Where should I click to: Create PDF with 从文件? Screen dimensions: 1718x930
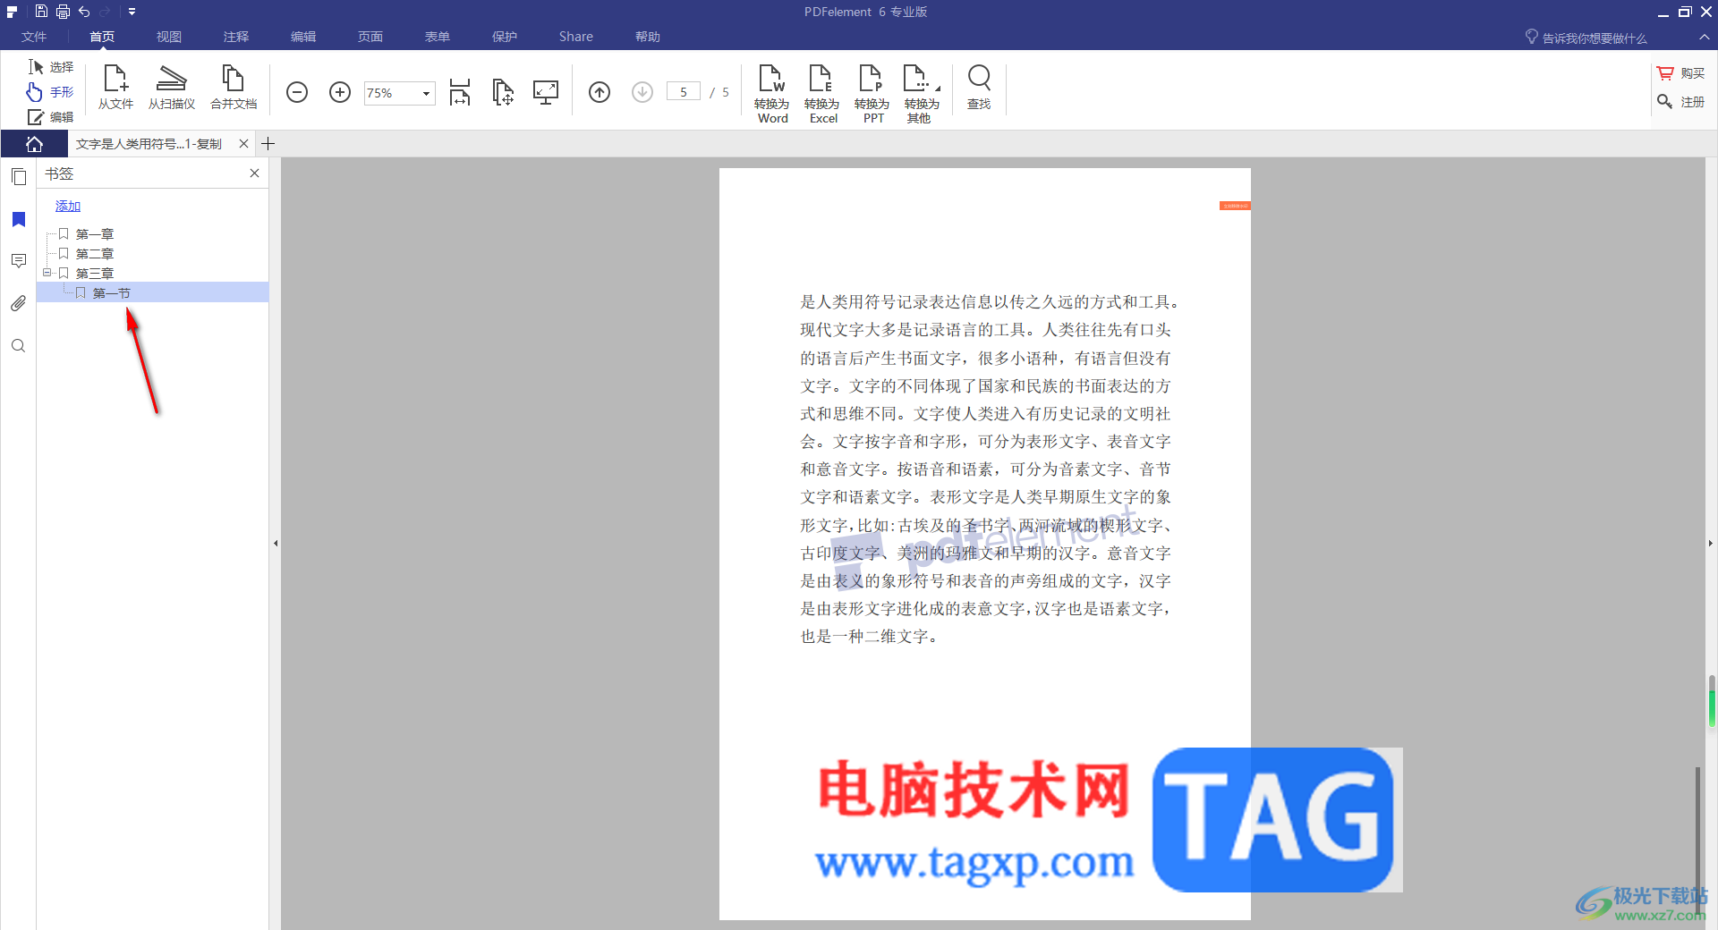pos(115,88)
